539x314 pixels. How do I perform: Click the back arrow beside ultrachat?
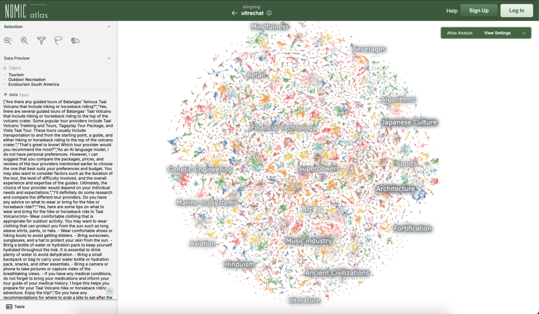pos(234,13)
